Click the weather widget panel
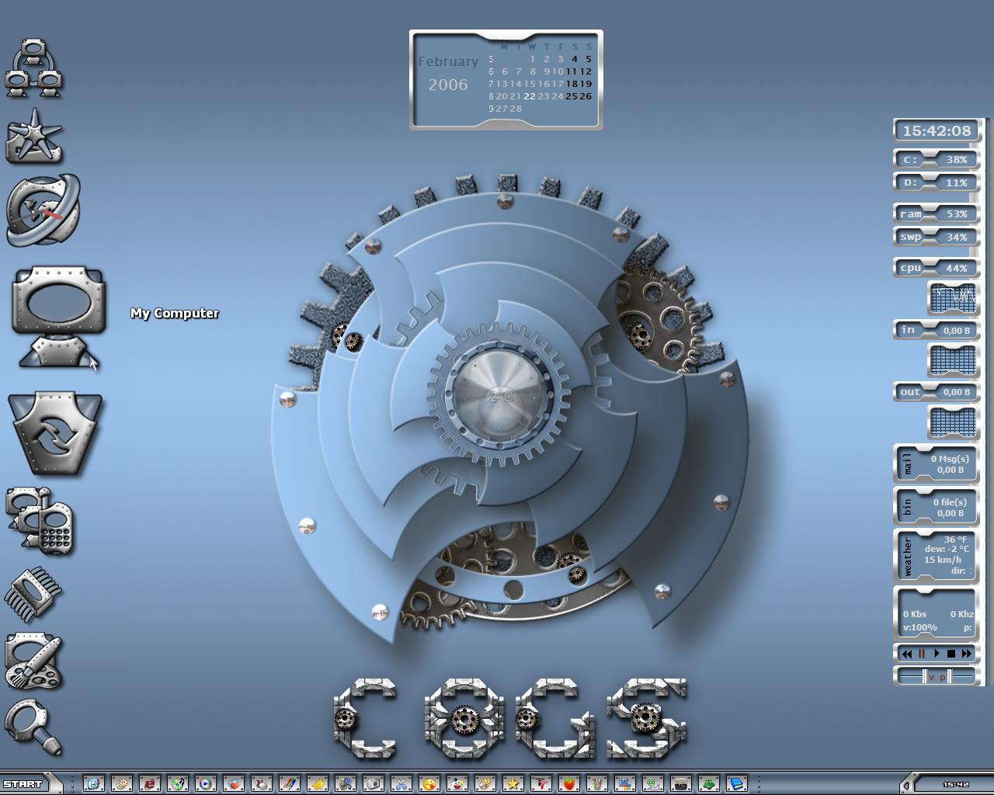994x795 pixels. [937, 555]
